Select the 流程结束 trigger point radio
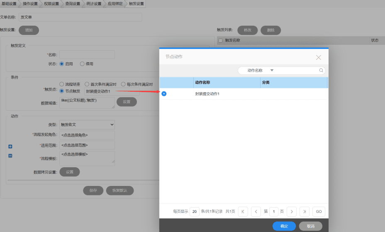The height and width of the screenshot is (232, 385). coord(62,84)
